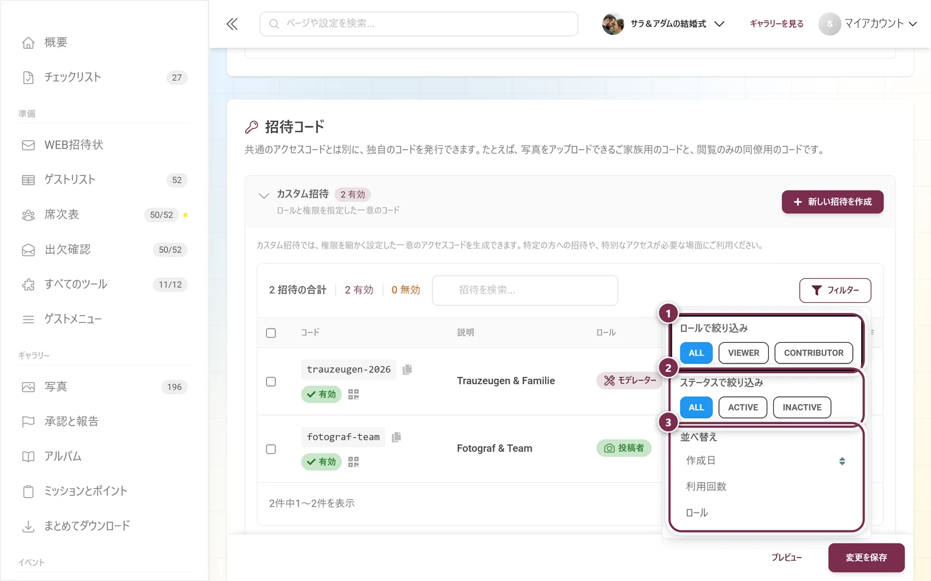The image size is (931, 581).
Task: Filter status by ACTIVE
Action: point(743,407)
